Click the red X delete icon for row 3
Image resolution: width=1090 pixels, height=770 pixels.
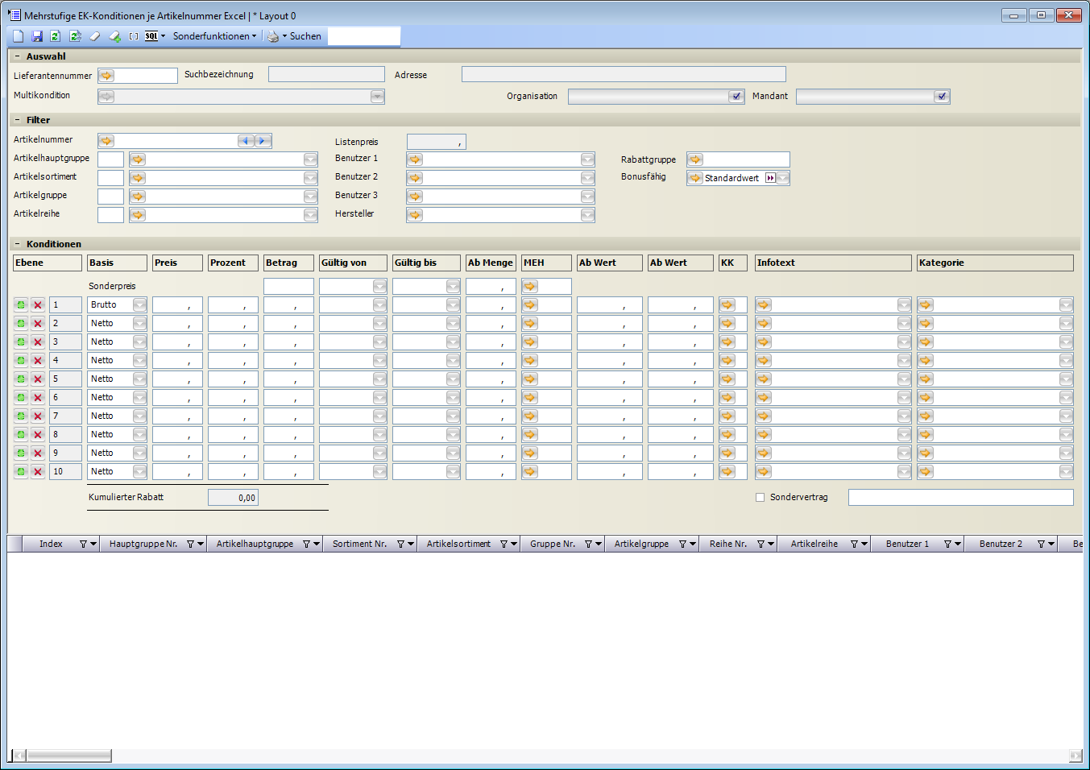pyautogui.click(x=37, y=342)
